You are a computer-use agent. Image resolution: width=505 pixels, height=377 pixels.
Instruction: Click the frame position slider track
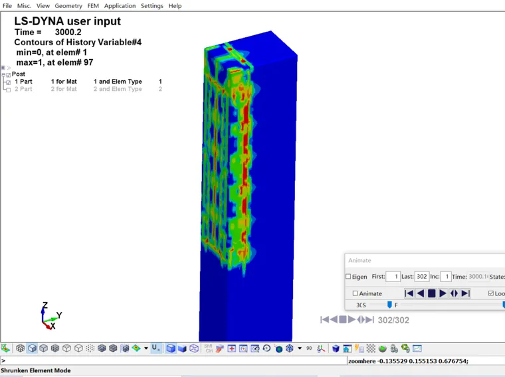click(x=451, y=305)
